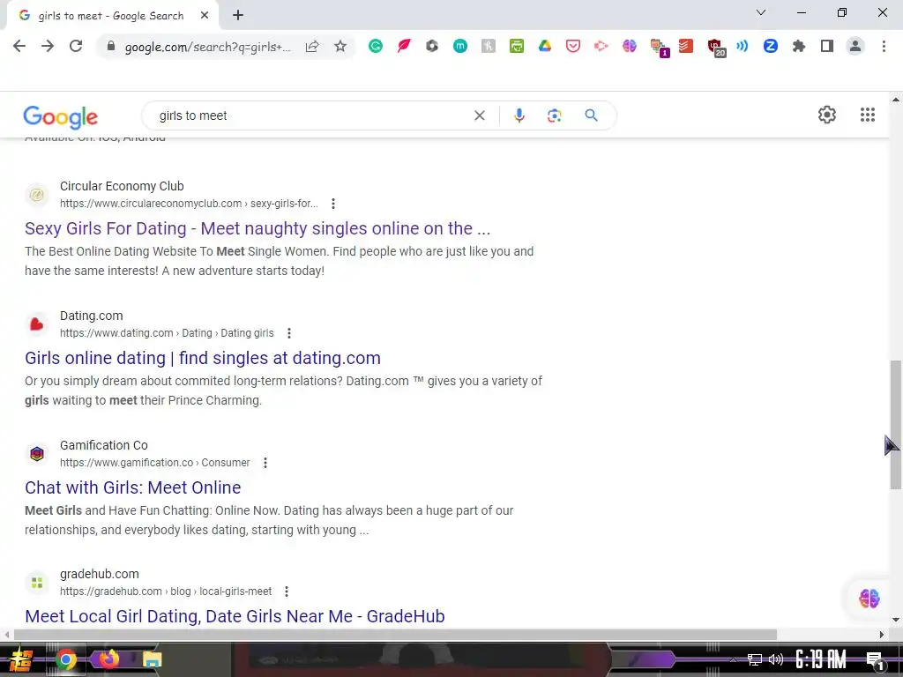The image size is (903, 677).
Task: Start a voice search with the microphone
Action: pos(519,115)
